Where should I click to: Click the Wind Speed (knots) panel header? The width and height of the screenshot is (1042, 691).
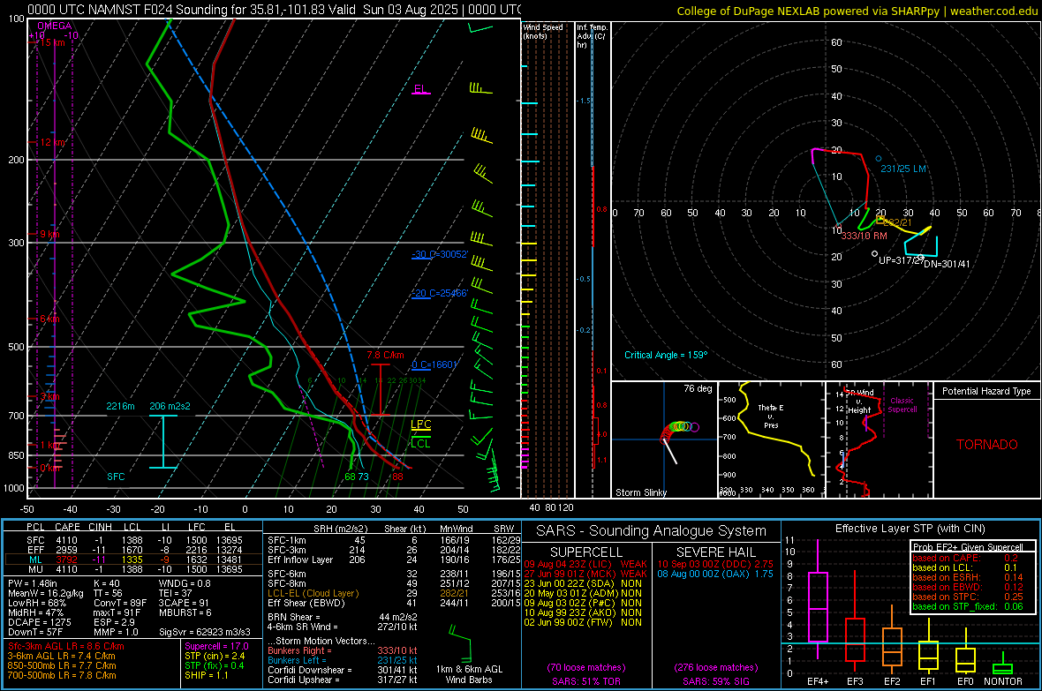coord(543,31)
